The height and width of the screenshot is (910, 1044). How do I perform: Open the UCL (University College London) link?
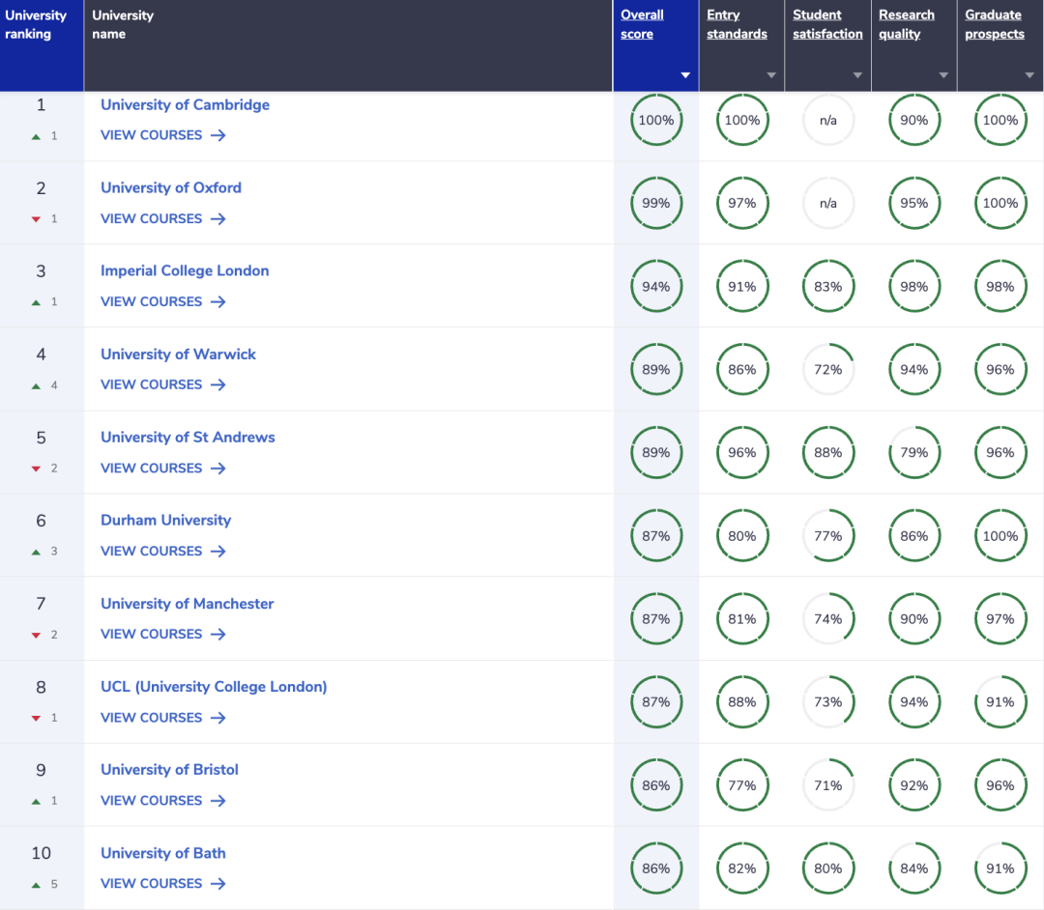pos(214,687)
